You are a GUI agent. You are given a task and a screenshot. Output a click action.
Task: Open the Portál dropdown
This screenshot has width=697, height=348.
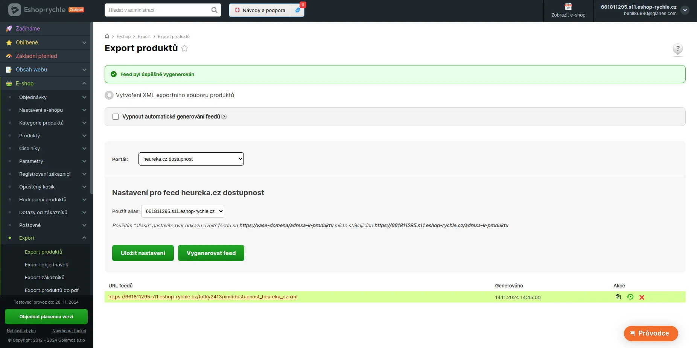[191, 159]
